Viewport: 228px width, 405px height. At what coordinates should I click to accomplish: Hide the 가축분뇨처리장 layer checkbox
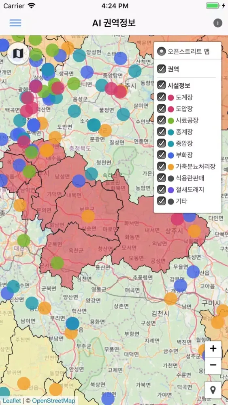[x=161, y=166]
